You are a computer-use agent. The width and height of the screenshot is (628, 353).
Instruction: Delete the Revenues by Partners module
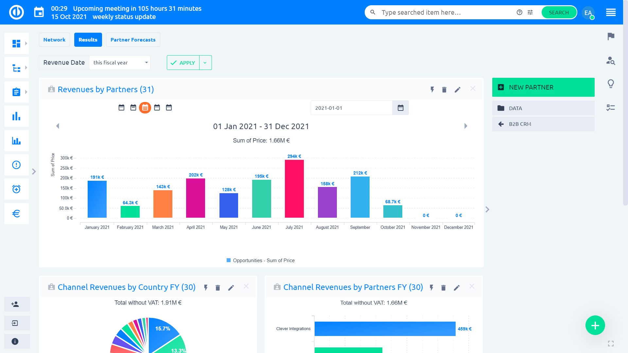point(444,90)
